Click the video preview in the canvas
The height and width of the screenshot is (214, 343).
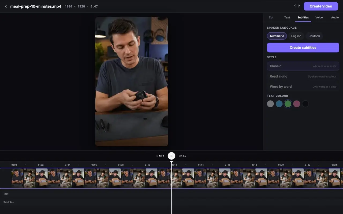point(132,82)
